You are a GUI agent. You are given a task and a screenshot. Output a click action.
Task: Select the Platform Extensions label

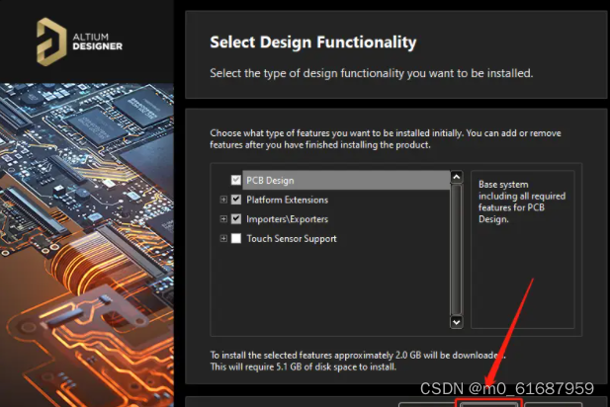[287, 200]
